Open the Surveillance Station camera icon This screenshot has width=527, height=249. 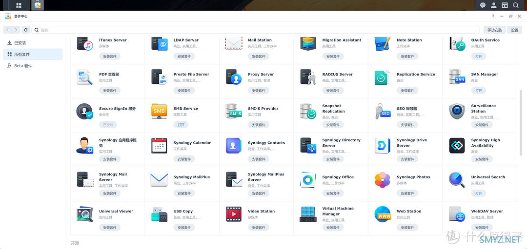point(457,112)
